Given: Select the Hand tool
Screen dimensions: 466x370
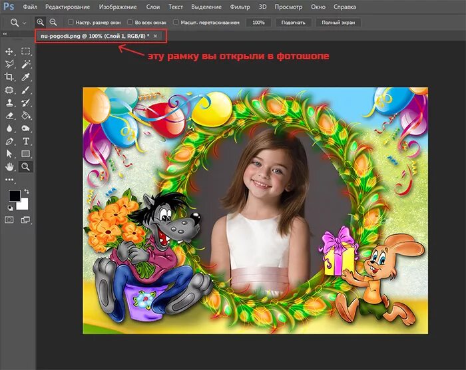Looking at the screenshot, I should tap(9, 167).
